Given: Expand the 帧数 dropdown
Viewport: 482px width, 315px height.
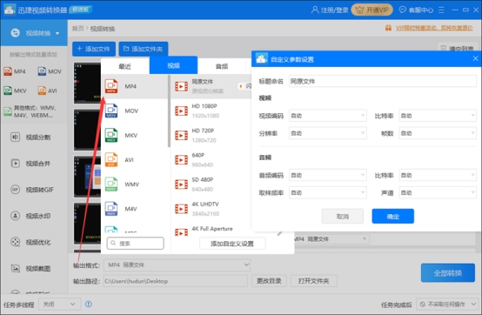Looking at the screenshot, I should pyautogui.click(x=438, y=133).
